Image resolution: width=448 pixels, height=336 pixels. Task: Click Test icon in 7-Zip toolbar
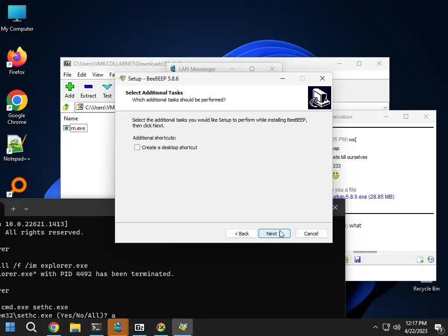pyautogui.click(x=107, y=90)
